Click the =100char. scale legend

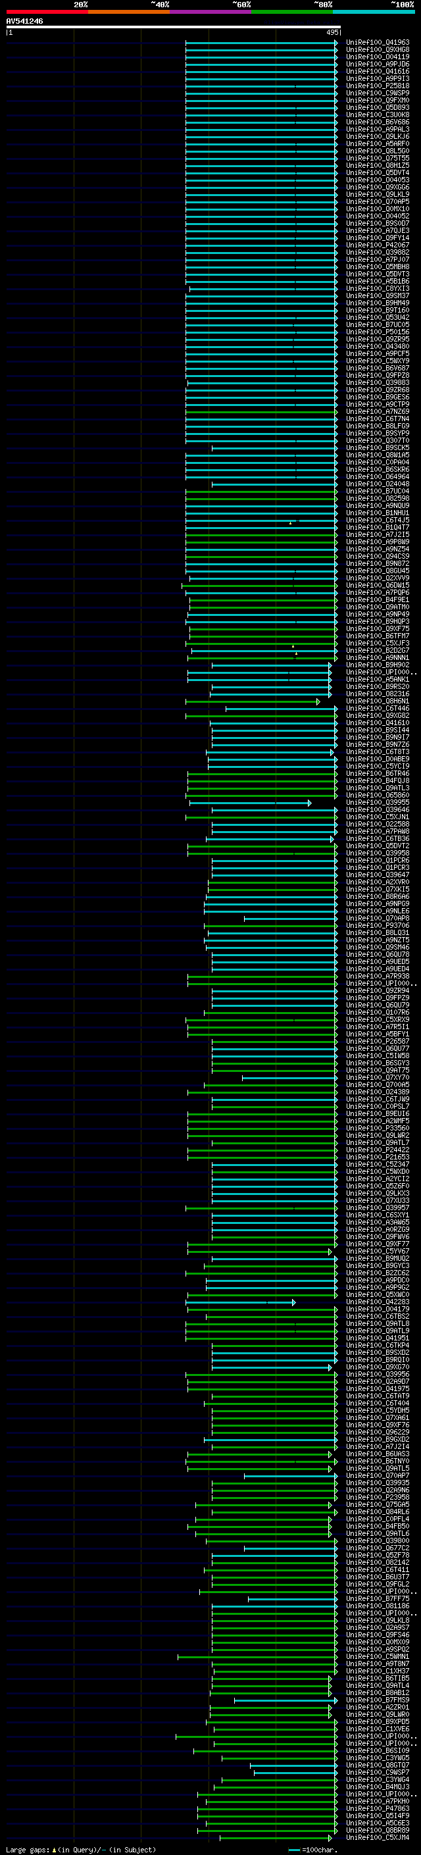click(313, 1849)
